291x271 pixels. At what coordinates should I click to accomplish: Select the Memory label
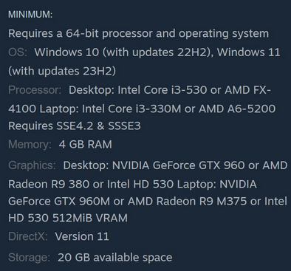pos(30,145)
